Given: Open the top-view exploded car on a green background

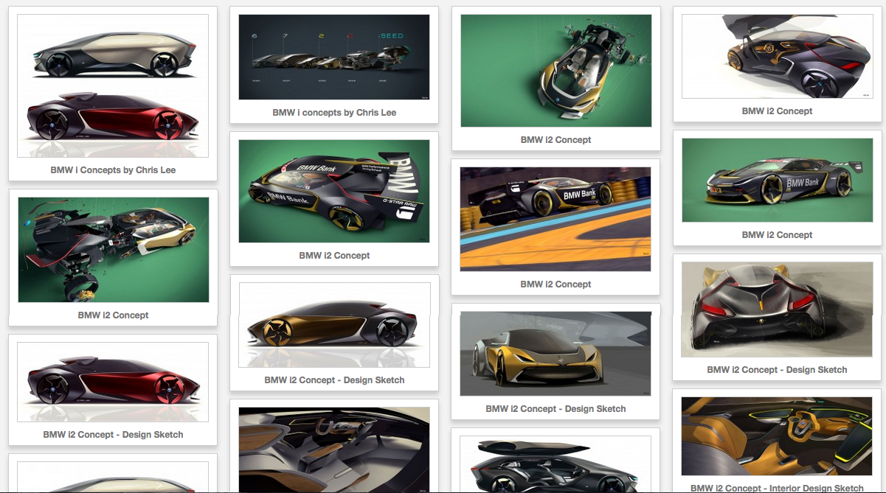Looking at the screenshot, I should tap(556, 71).
